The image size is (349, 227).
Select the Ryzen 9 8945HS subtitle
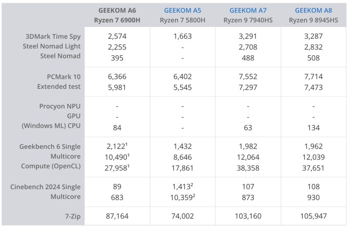click(313, 20)
